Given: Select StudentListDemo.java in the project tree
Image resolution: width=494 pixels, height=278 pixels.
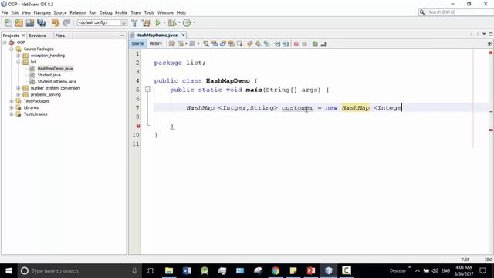Looking at the screenshot, I should pyautogui.click(x=56, y=82).
